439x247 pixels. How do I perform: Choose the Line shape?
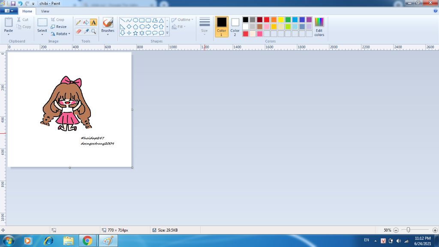pyautogui.click(x=122, y=20)
